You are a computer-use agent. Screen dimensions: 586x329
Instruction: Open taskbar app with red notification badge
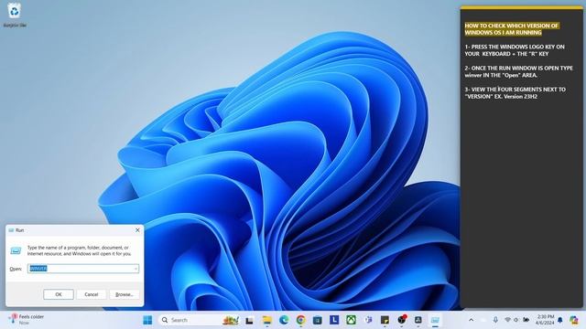tap(402, 320)
